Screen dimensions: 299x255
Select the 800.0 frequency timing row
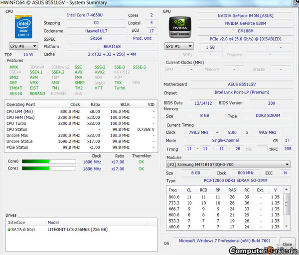225,197
